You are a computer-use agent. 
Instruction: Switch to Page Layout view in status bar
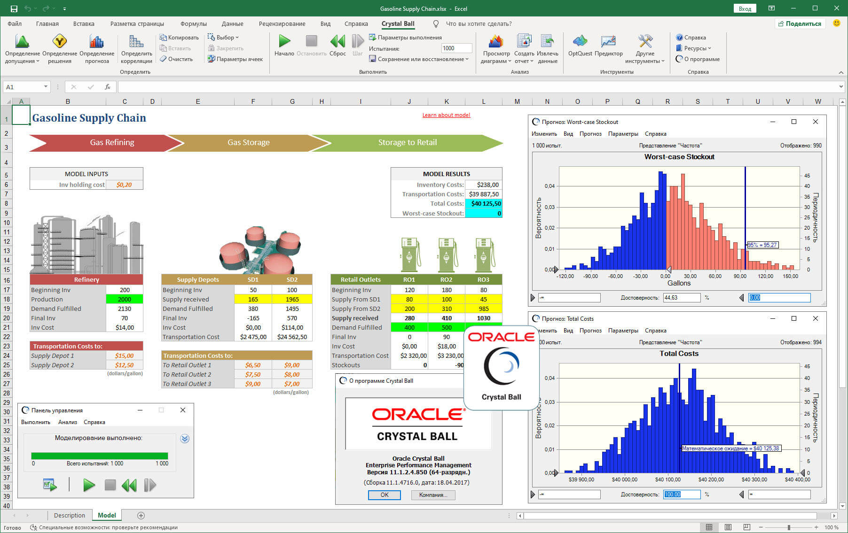tap(728, 527)
